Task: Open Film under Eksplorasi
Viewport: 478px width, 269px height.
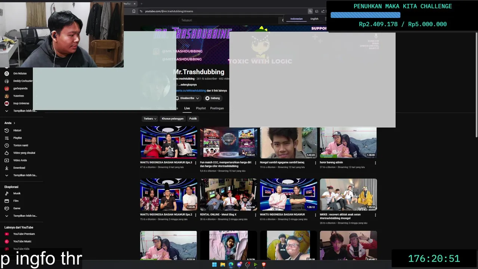Action: click(x=16, y=201)
